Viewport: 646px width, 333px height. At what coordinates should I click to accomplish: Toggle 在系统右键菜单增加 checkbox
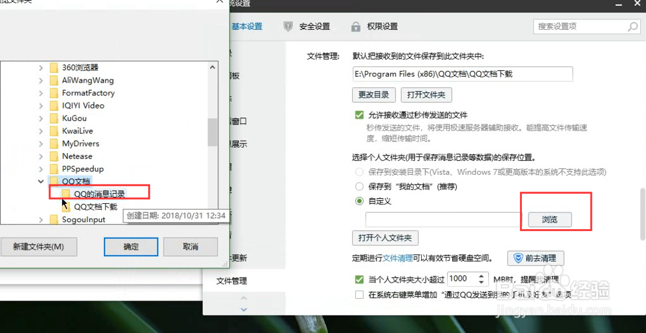click(x=359, y=295)
